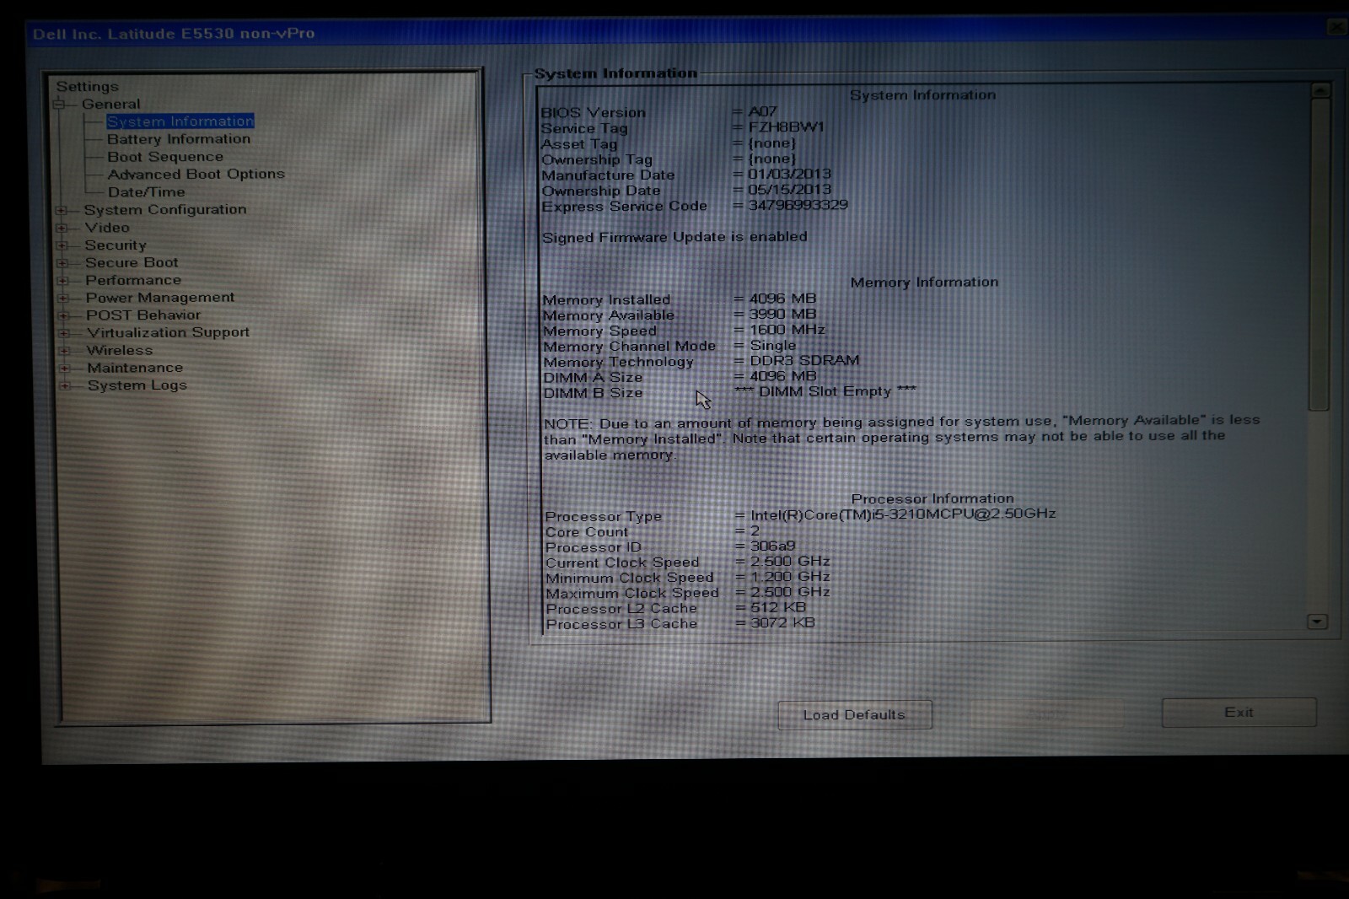This screenshot has height=899, width=1349.
Task: Select the General category label
Action: pyautogui.click(x=110, y=104)
